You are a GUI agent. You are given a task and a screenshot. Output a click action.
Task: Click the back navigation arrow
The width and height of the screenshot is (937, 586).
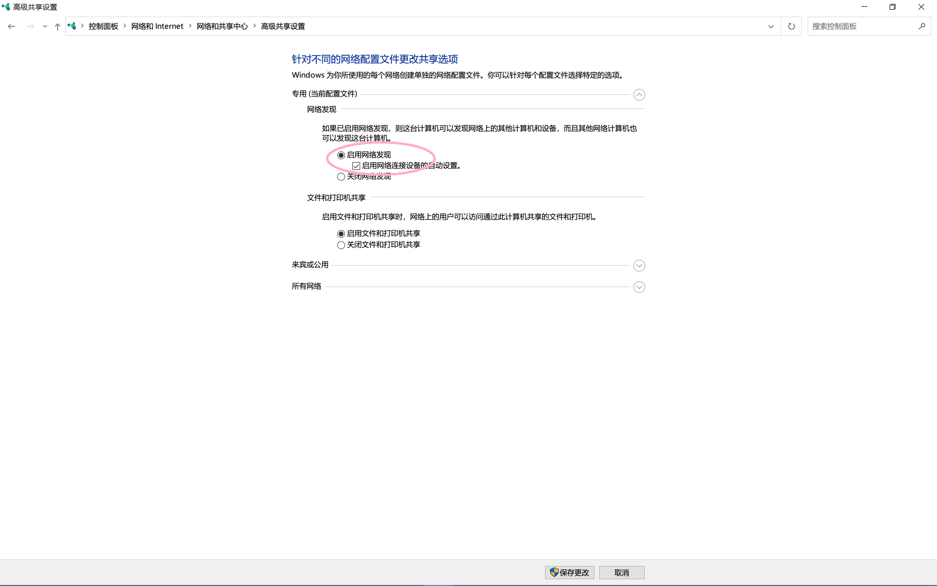[x=12, y=26]
